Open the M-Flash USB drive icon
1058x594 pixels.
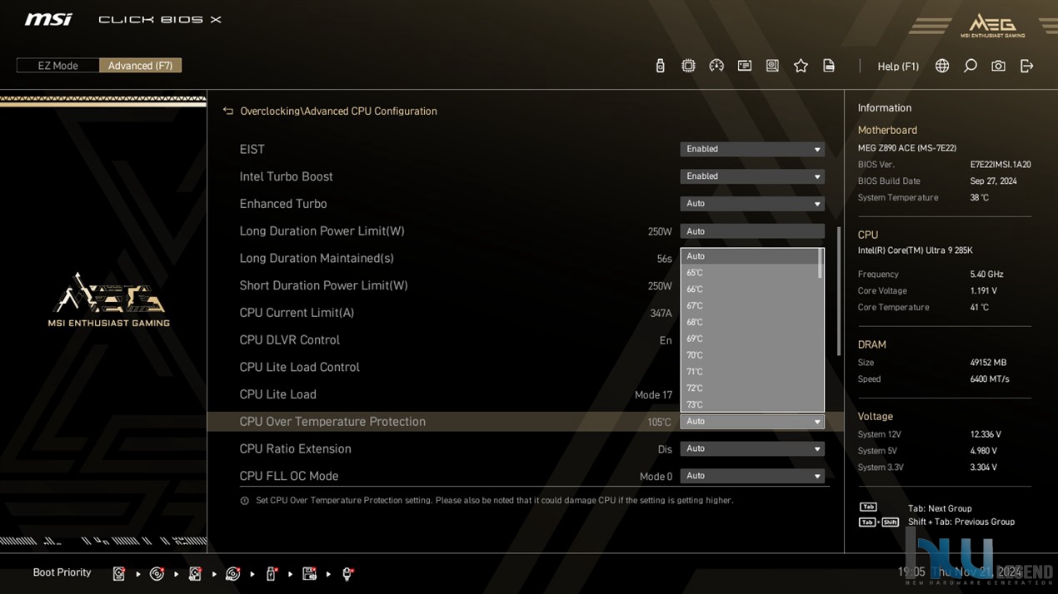point(660,66)
